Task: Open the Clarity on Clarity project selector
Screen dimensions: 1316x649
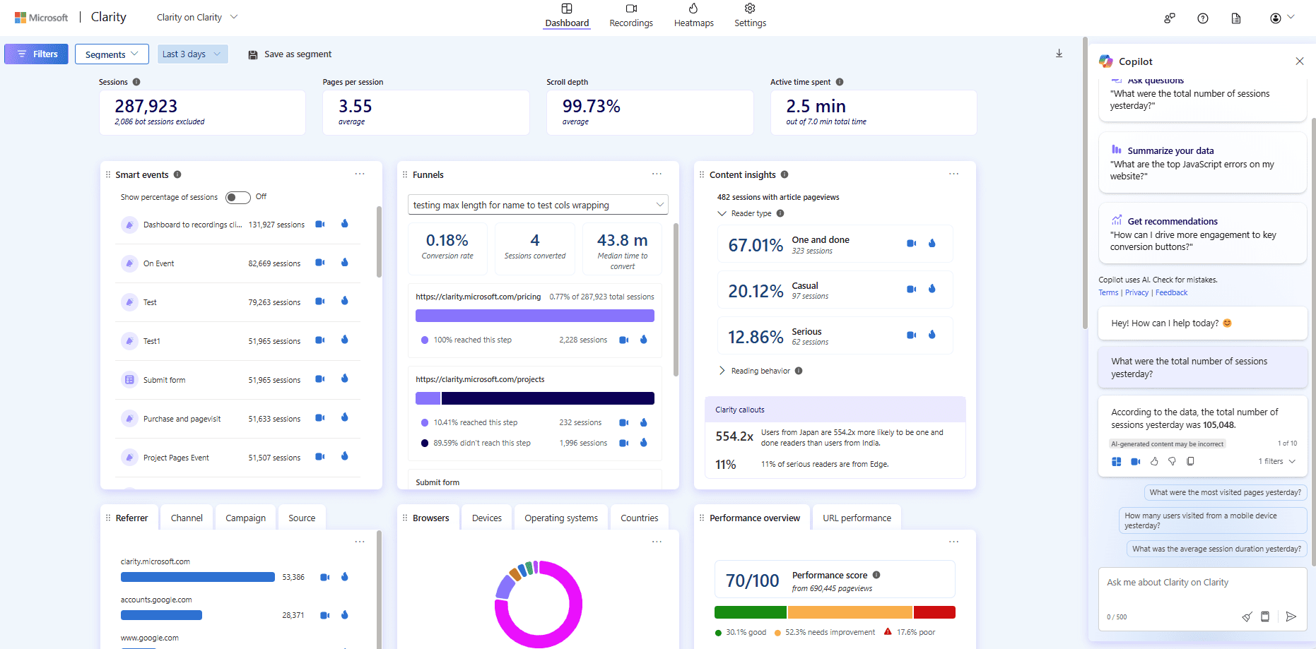Action: click(x=197, y=17)
